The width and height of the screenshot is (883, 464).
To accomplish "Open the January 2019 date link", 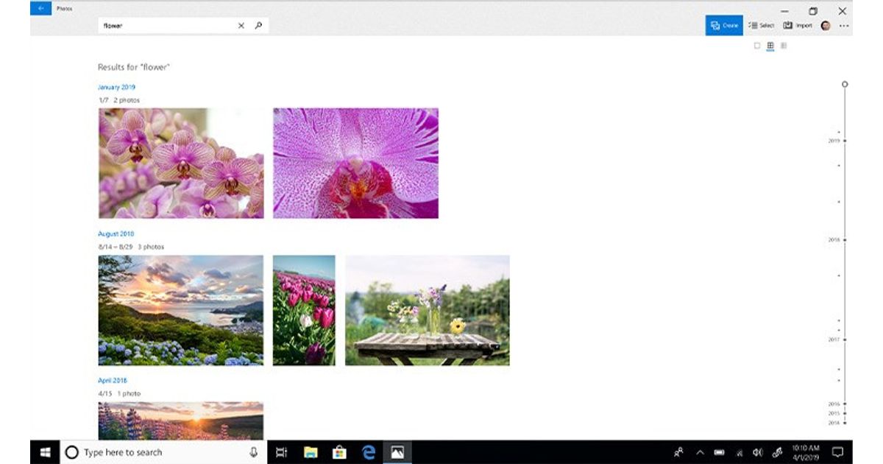I will coord(116,87).
